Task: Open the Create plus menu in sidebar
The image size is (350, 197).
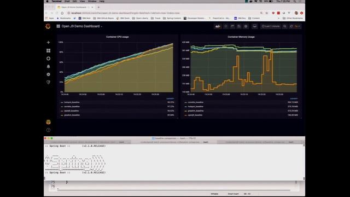Action: [48, 42]
